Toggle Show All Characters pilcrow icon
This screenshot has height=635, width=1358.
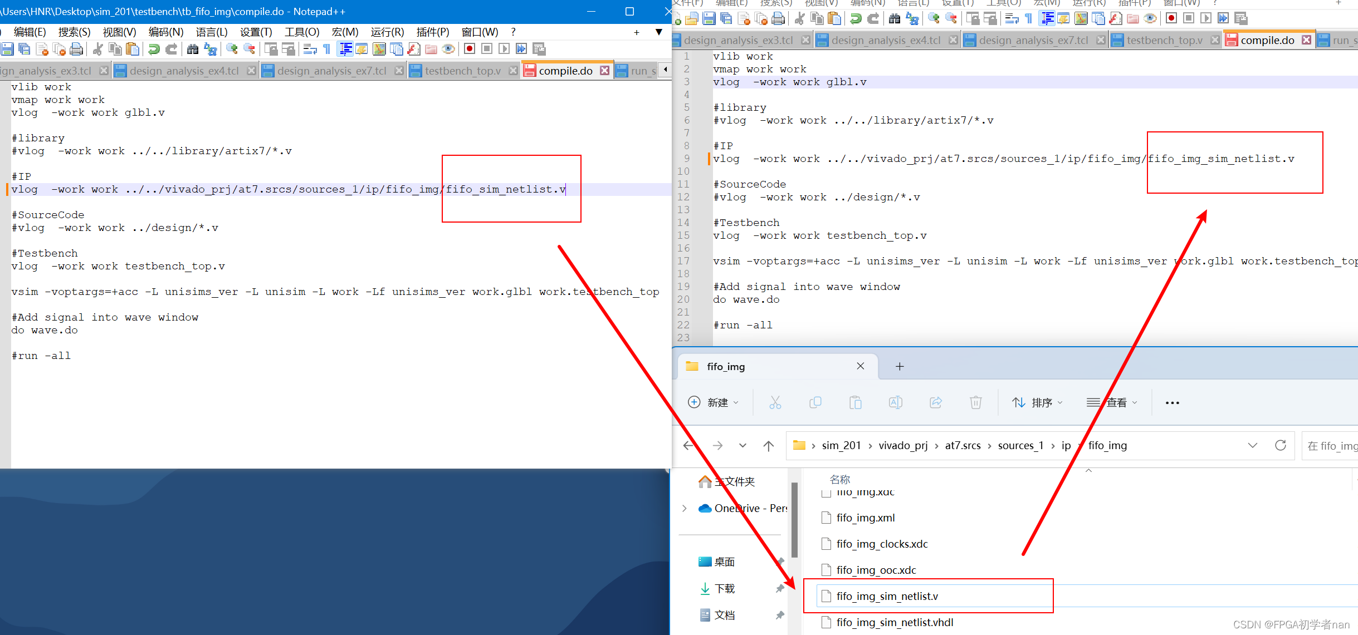327,50
